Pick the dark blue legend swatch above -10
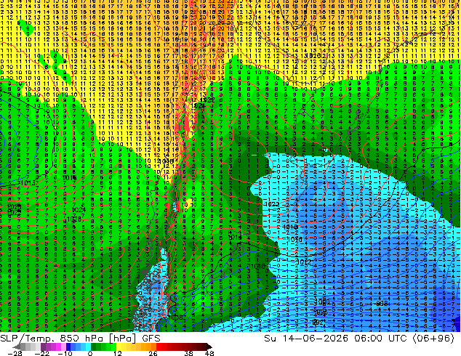 pyautogui.click(x=68, y=347)
